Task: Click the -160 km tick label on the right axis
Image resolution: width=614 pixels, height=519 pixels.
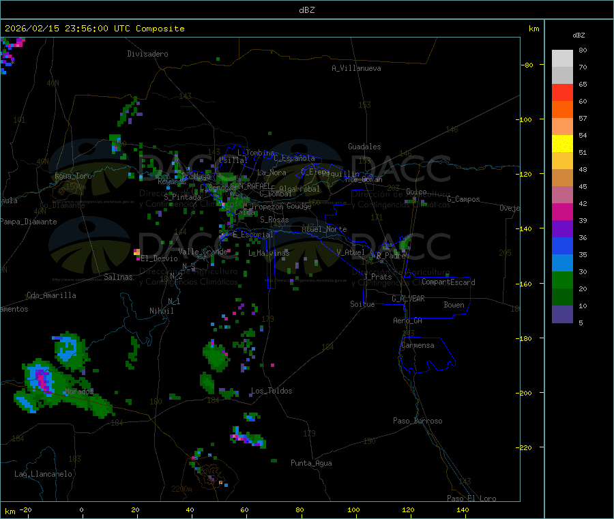Action: pyautogui.click(x=525, y=284)
